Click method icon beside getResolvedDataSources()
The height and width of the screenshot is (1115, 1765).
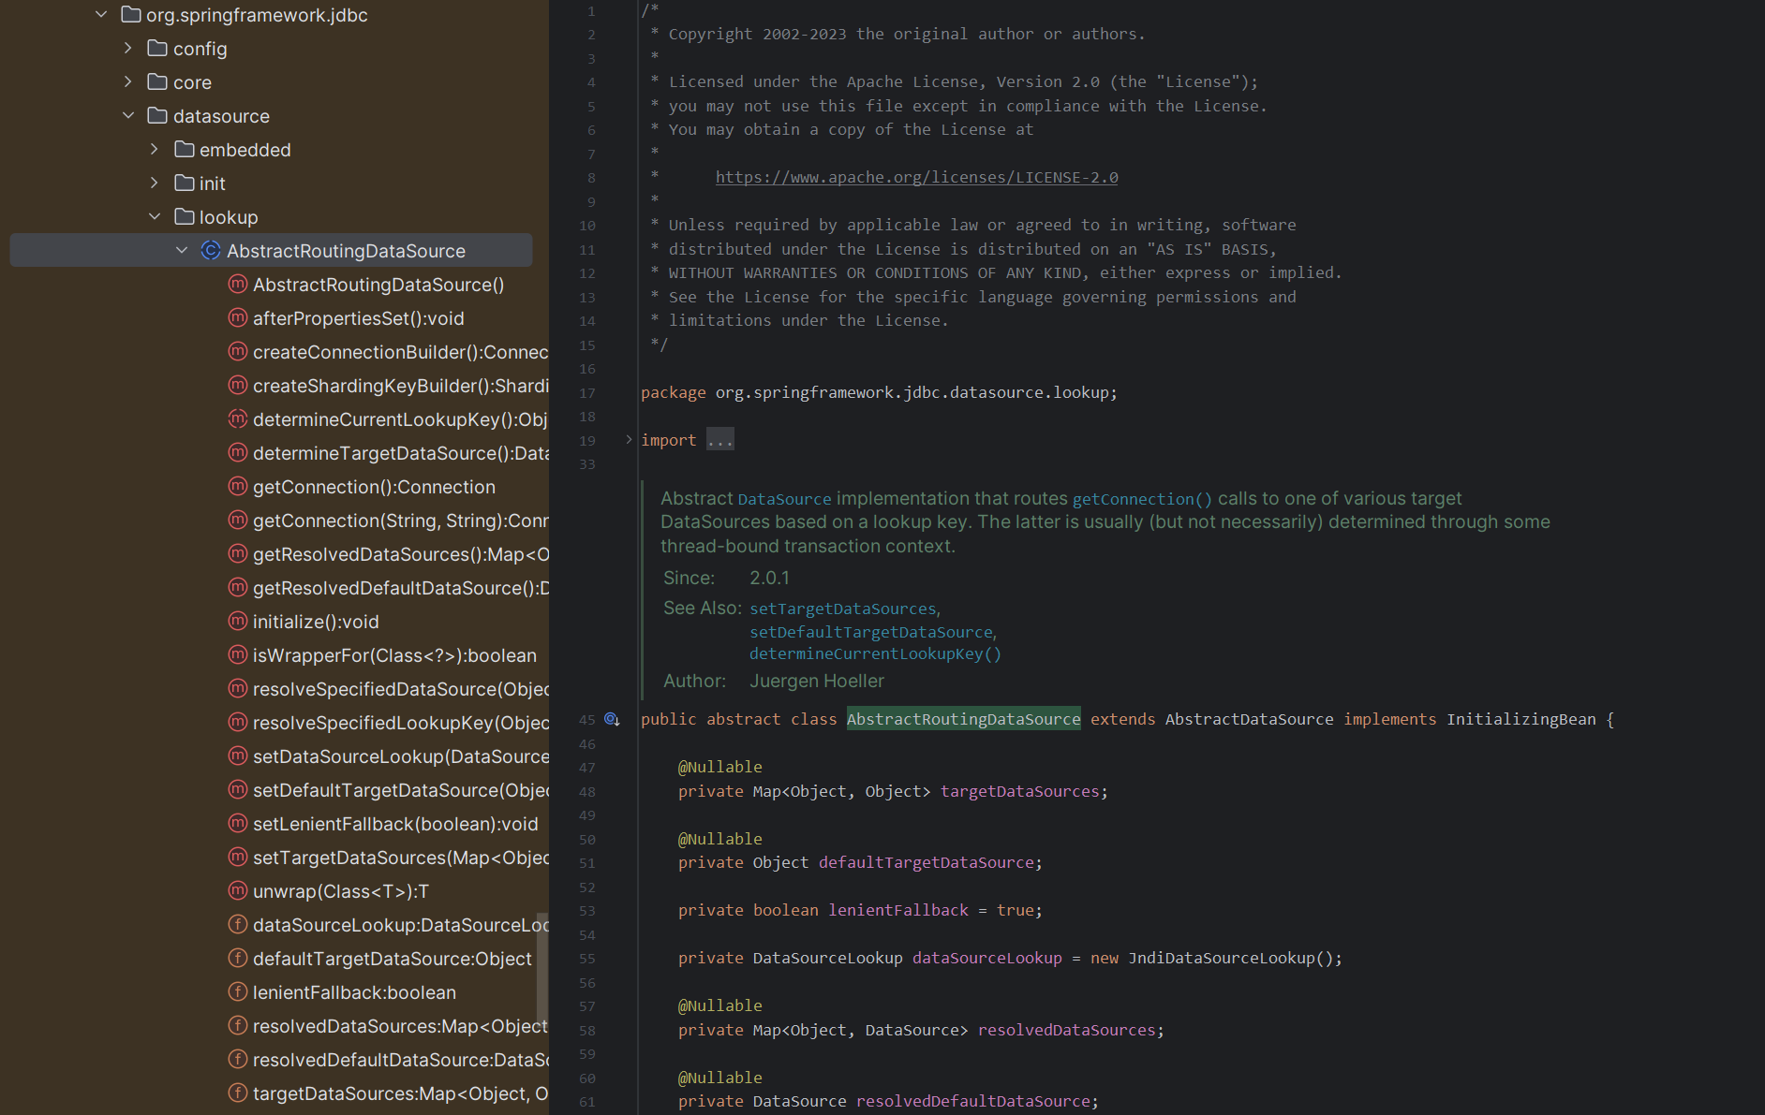(238, 553)
